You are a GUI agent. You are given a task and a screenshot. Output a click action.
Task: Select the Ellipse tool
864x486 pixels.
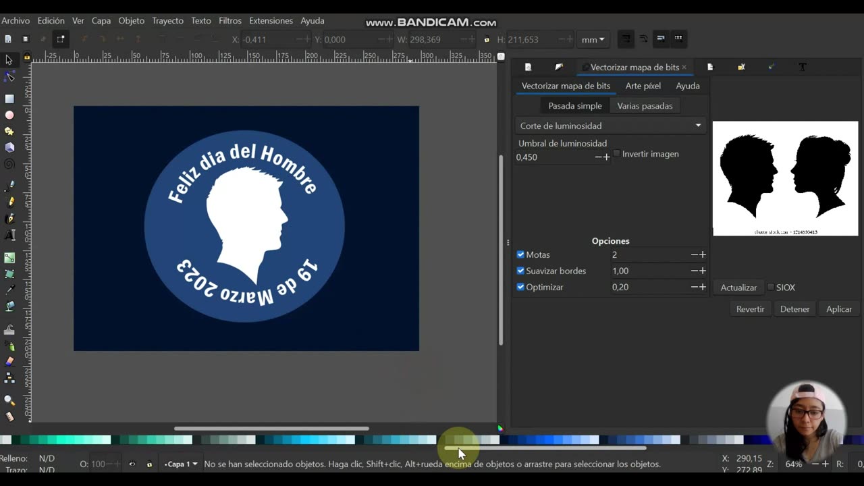[x=9, y=115]
